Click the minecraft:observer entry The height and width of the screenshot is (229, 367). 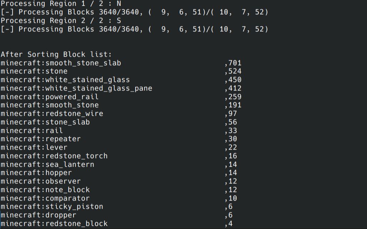pyautogui.click(x=40, y=181)
